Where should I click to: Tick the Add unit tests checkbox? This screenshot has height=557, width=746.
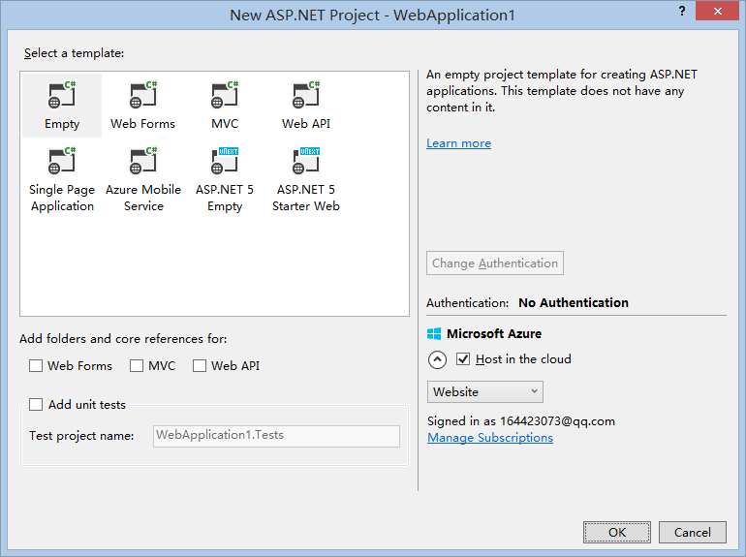point(36,404)
